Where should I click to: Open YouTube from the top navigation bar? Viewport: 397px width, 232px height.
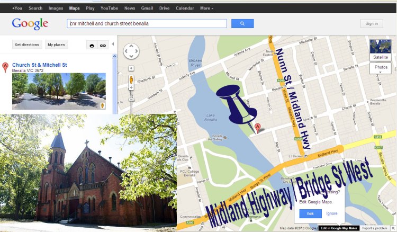[109, 8]
